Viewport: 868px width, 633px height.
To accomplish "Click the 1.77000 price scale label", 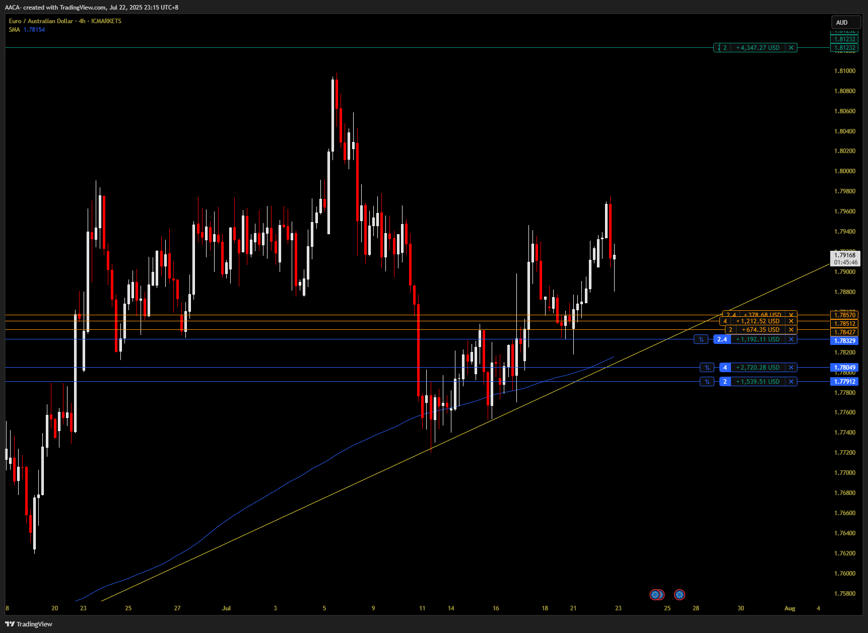I will click(845, 473).
